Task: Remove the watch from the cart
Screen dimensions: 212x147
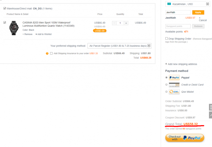Action: (28, 34)
